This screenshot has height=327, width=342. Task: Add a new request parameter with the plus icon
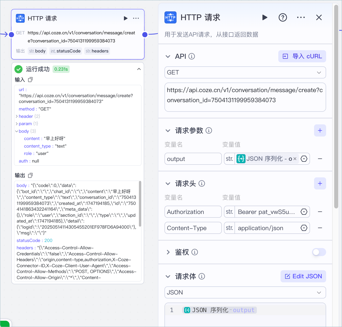[320, 130]
